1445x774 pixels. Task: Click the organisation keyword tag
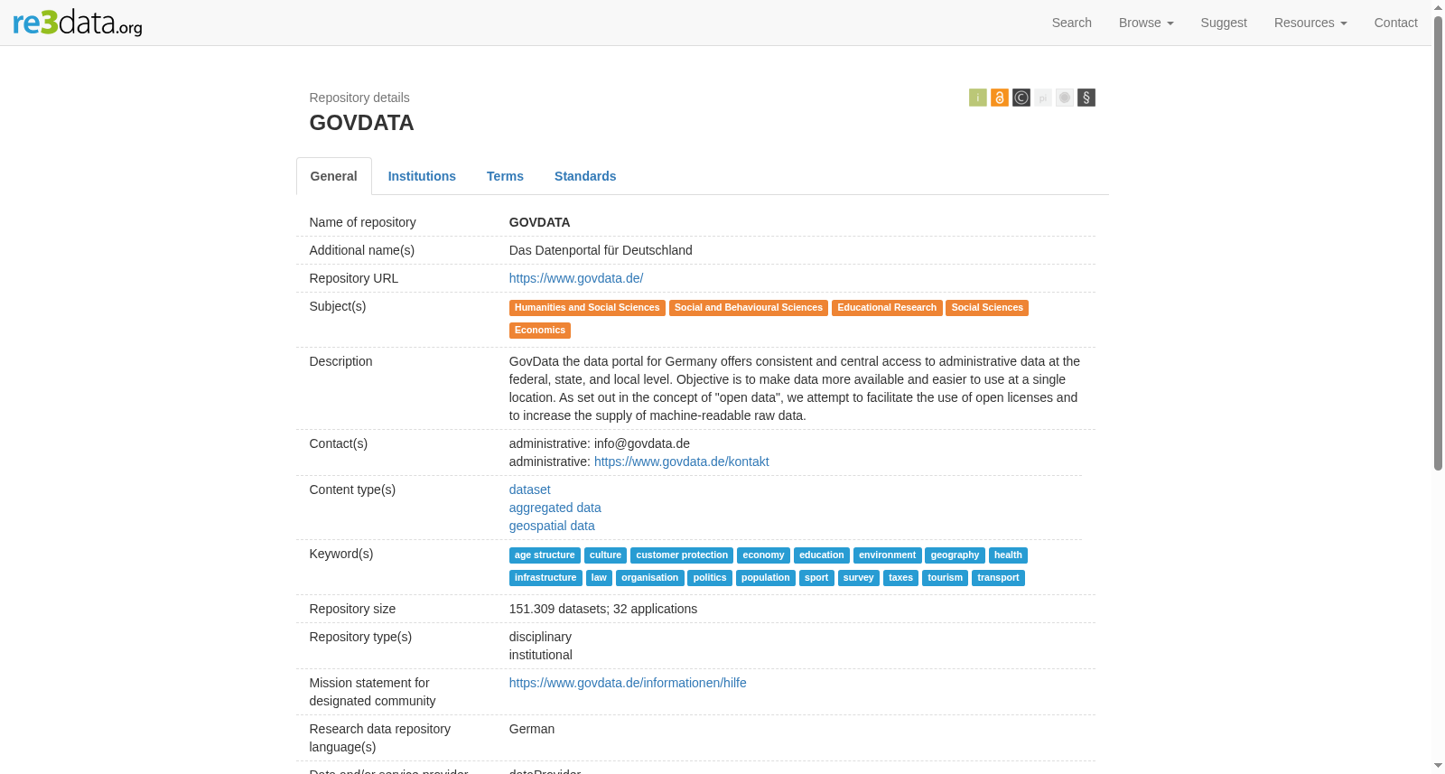click(649, 578)
